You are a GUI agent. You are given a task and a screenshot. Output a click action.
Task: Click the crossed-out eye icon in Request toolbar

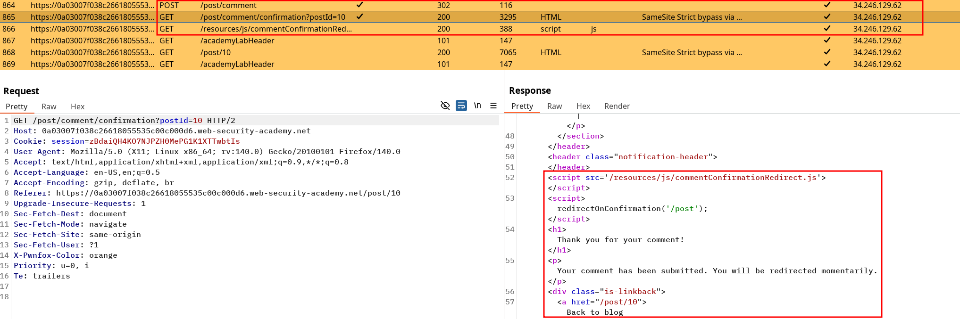(x=445, y=106)
